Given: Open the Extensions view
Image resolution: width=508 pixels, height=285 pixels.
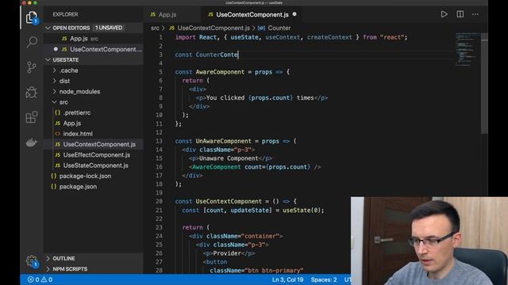Looking at the screenshot, I should pos(32,117).
